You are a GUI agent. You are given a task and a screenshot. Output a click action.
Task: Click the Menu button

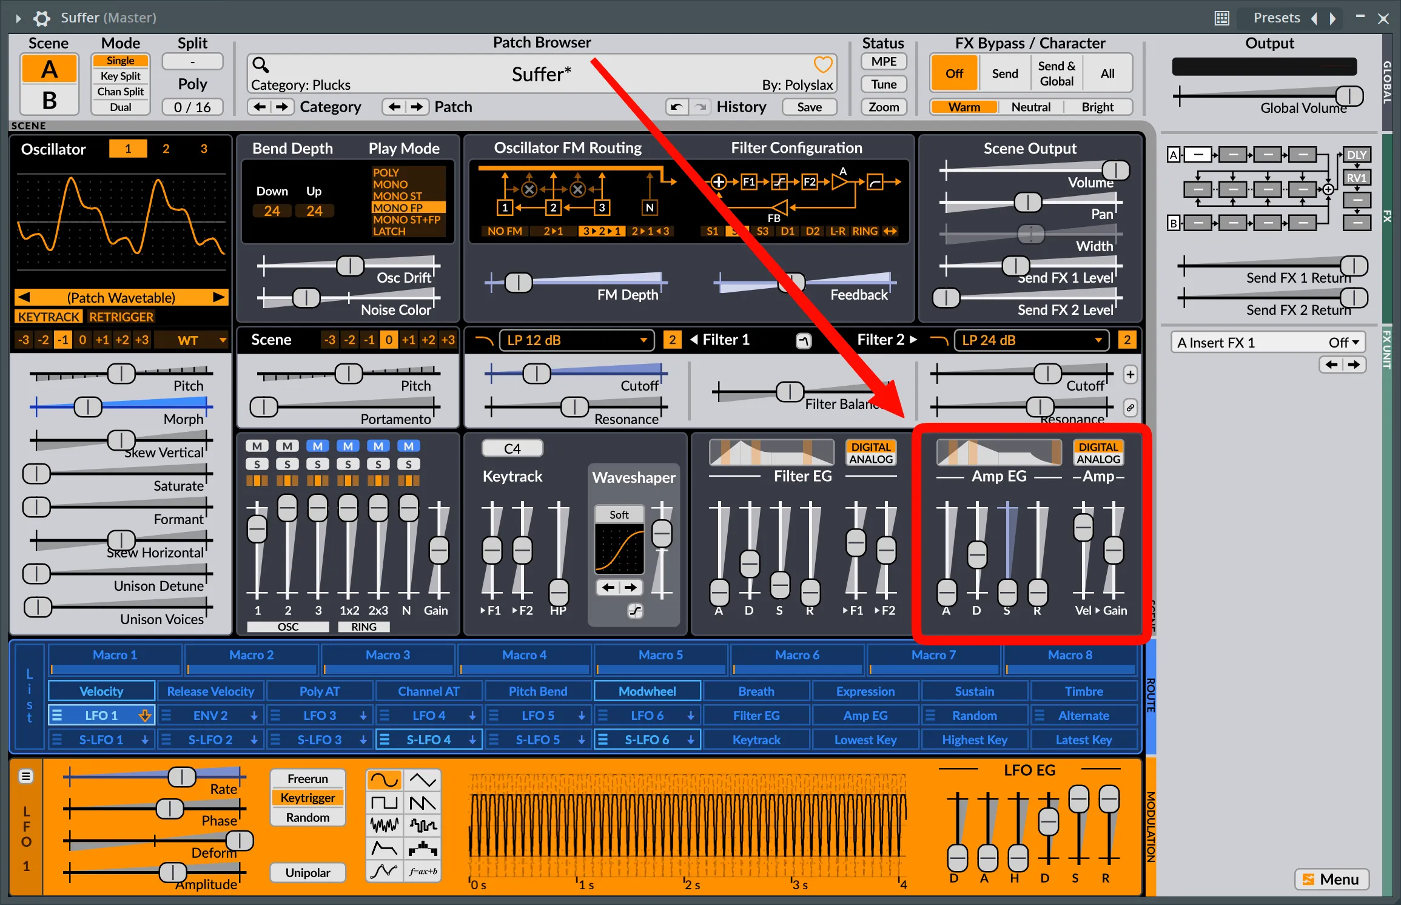tap(1332, 879)
